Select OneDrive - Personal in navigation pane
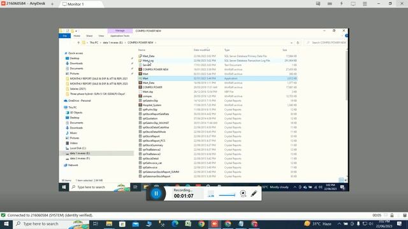The width and height of the screenshot is (408, 229). click(x=79, y=101)
